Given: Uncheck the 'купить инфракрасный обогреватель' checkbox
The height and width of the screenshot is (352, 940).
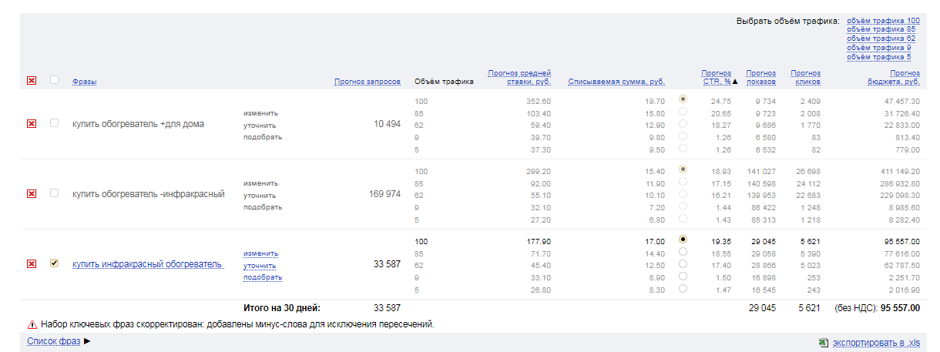Looking at the screenshot, I should tap(54, 263).
